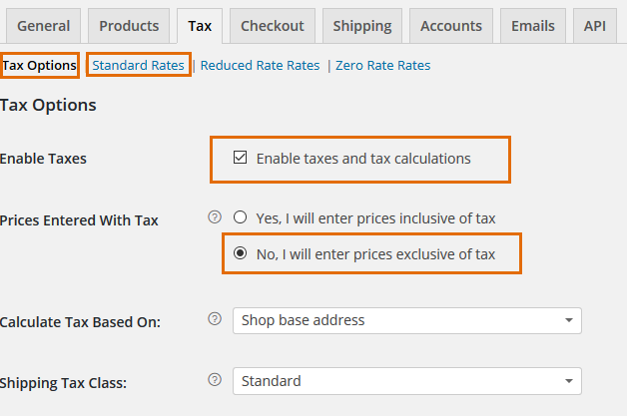
Task: Click the Tax Options sub-link
Action: pyautogui.click(x=39, y=66)
